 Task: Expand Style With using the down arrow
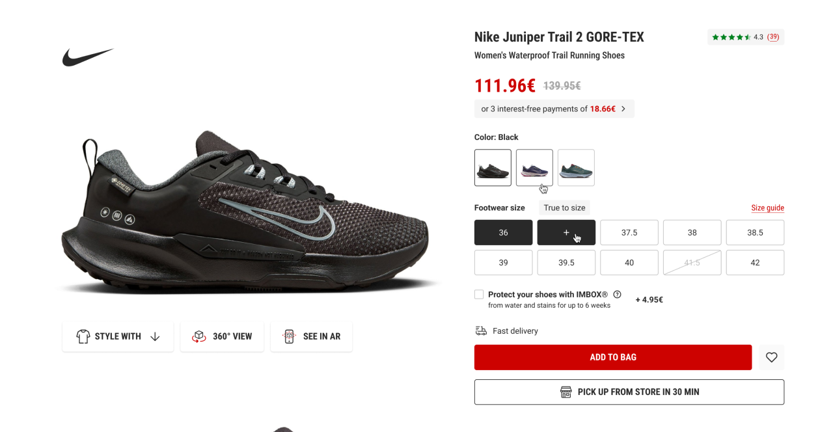[x=155, y=336]
